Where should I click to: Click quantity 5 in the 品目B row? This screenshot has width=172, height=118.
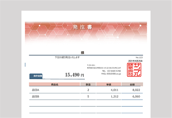88,97
